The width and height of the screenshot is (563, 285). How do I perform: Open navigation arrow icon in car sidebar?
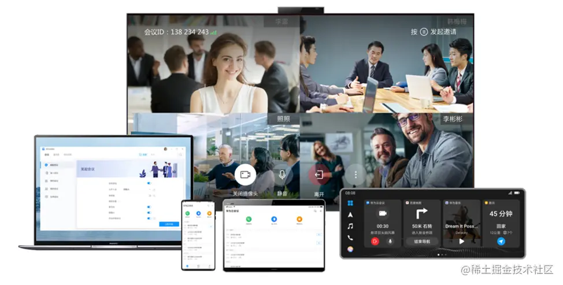tap(350, 214)
